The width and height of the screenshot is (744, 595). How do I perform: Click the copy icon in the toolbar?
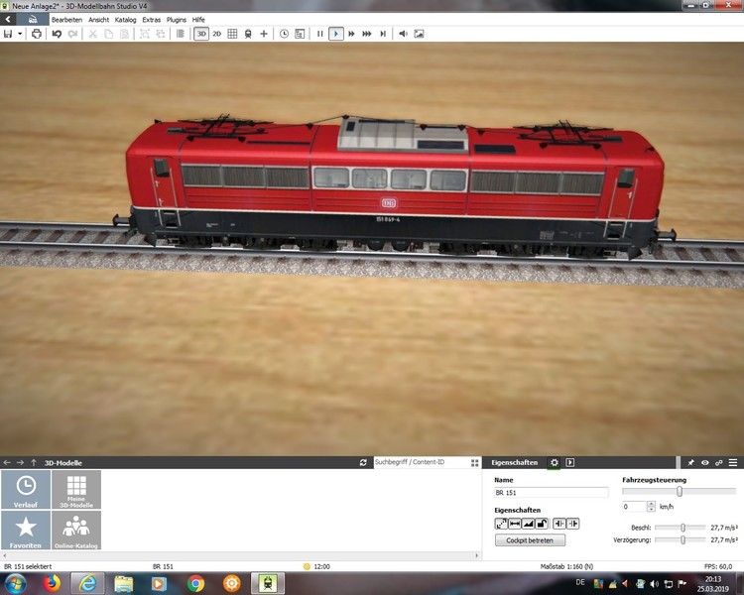click(109, 34)
